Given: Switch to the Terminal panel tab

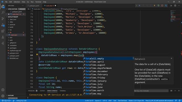Looking at the screenshot, I should coord(63,91).
